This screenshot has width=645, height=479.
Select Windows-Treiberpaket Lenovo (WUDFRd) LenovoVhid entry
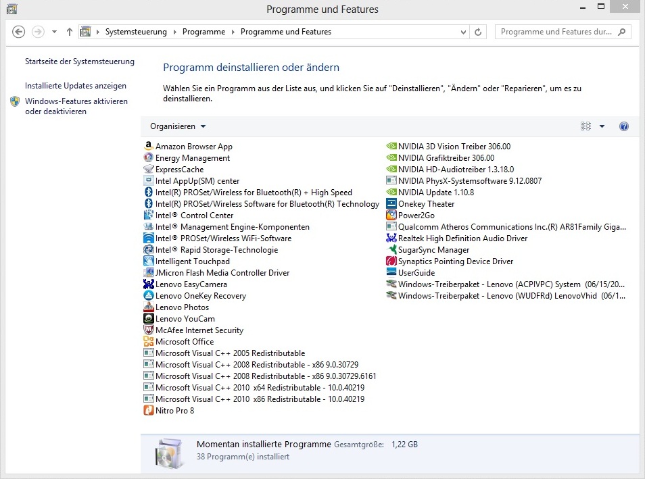pos(506,296)
